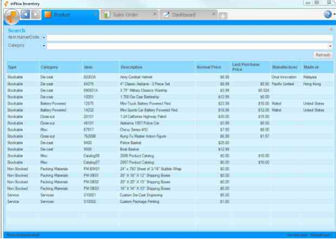Sort by the Type column header
The image size is (336, 240).
[23, 67]
